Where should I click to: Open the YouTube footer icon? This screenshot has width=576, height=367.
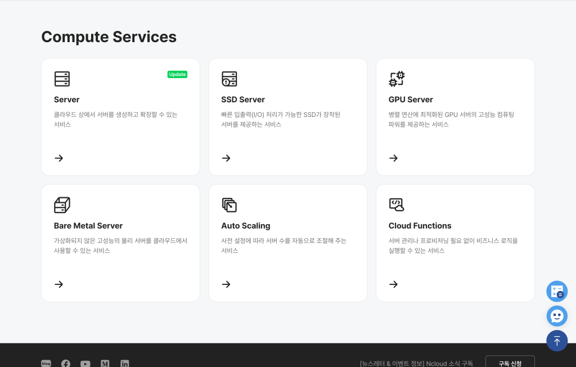(85, 364)
